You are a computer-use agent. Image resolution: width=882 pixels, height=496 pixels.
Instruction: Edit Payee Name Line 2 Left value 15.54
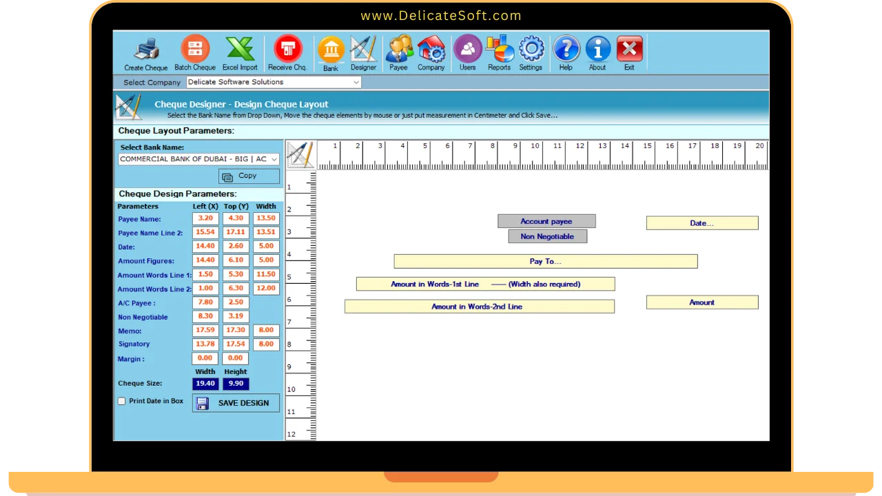tap(205, 233)
